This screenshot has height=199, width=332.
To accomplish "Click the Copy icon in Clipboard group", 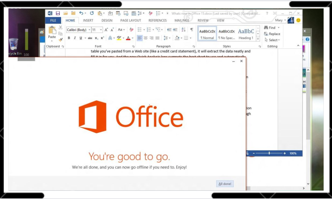I will [x=61, y=34].
